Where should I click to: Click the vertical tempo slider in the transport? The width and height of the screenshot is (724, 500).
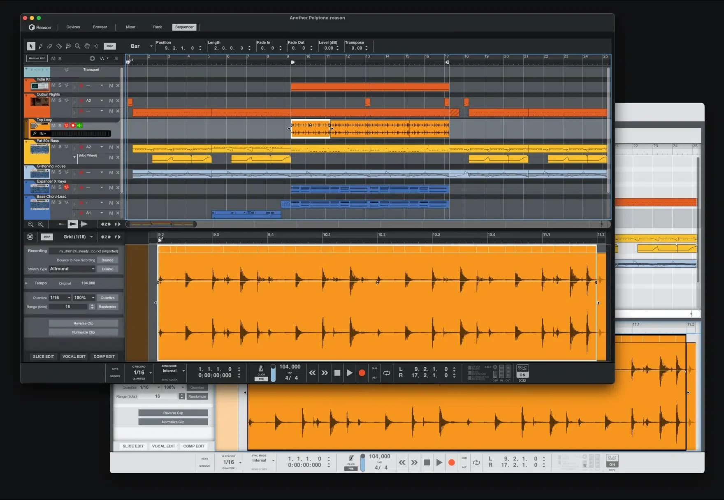(x=273, y=373)
